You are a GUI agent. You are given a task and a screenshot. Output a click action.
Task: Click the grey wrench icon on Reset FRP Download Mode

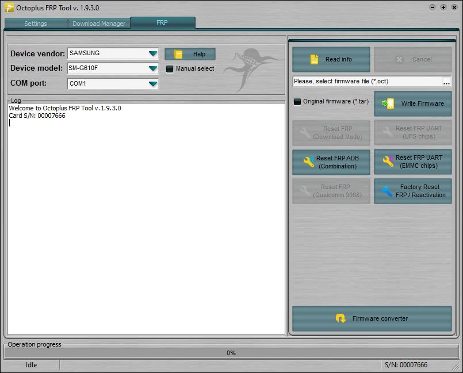pos(305,133)
